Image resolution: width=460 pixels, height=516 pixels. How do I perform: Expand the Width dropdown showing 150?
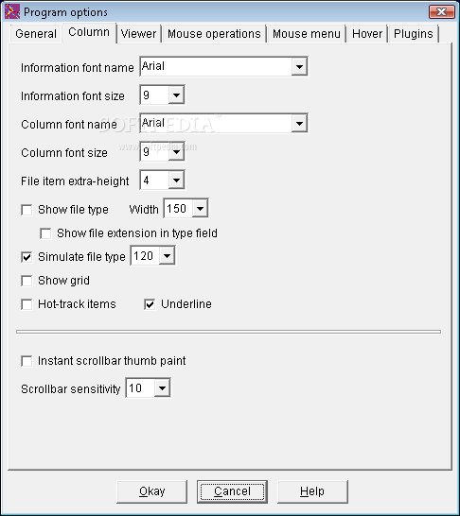pyautogui.click(x=200, y=208)
